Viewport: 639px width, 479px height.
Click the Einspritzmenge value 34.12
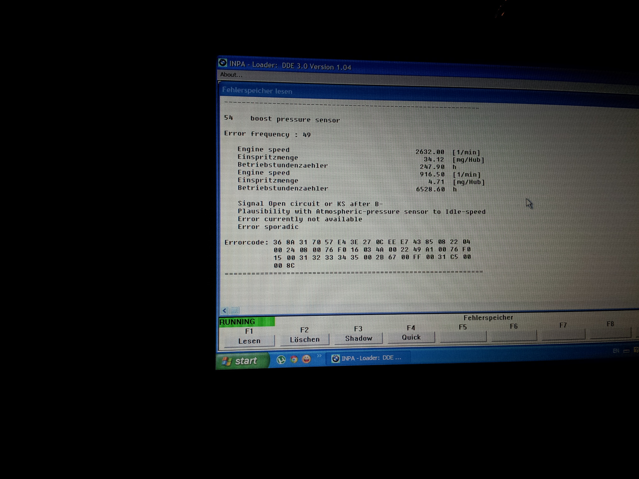click(434, 159)
